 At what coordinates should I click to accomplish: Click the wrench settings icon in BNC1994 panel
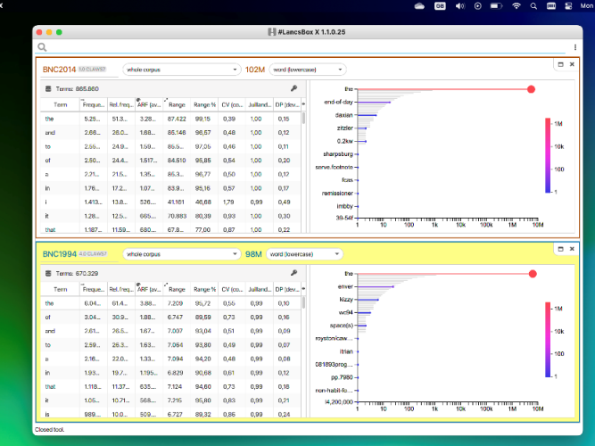tap(293, 273)
